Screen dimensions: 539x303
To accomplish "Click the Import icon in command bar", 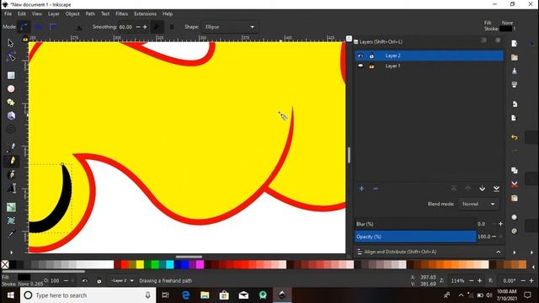I will [x=515, y=104].
